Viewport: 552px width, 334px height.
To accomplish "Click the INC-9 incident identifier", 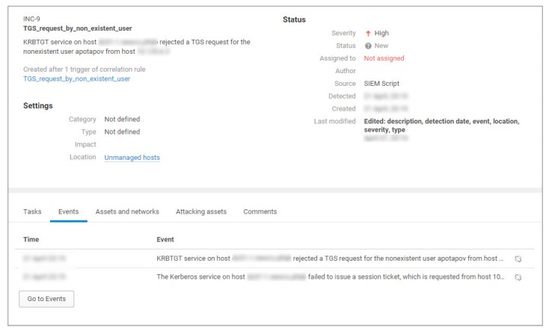I will [33, 18].
